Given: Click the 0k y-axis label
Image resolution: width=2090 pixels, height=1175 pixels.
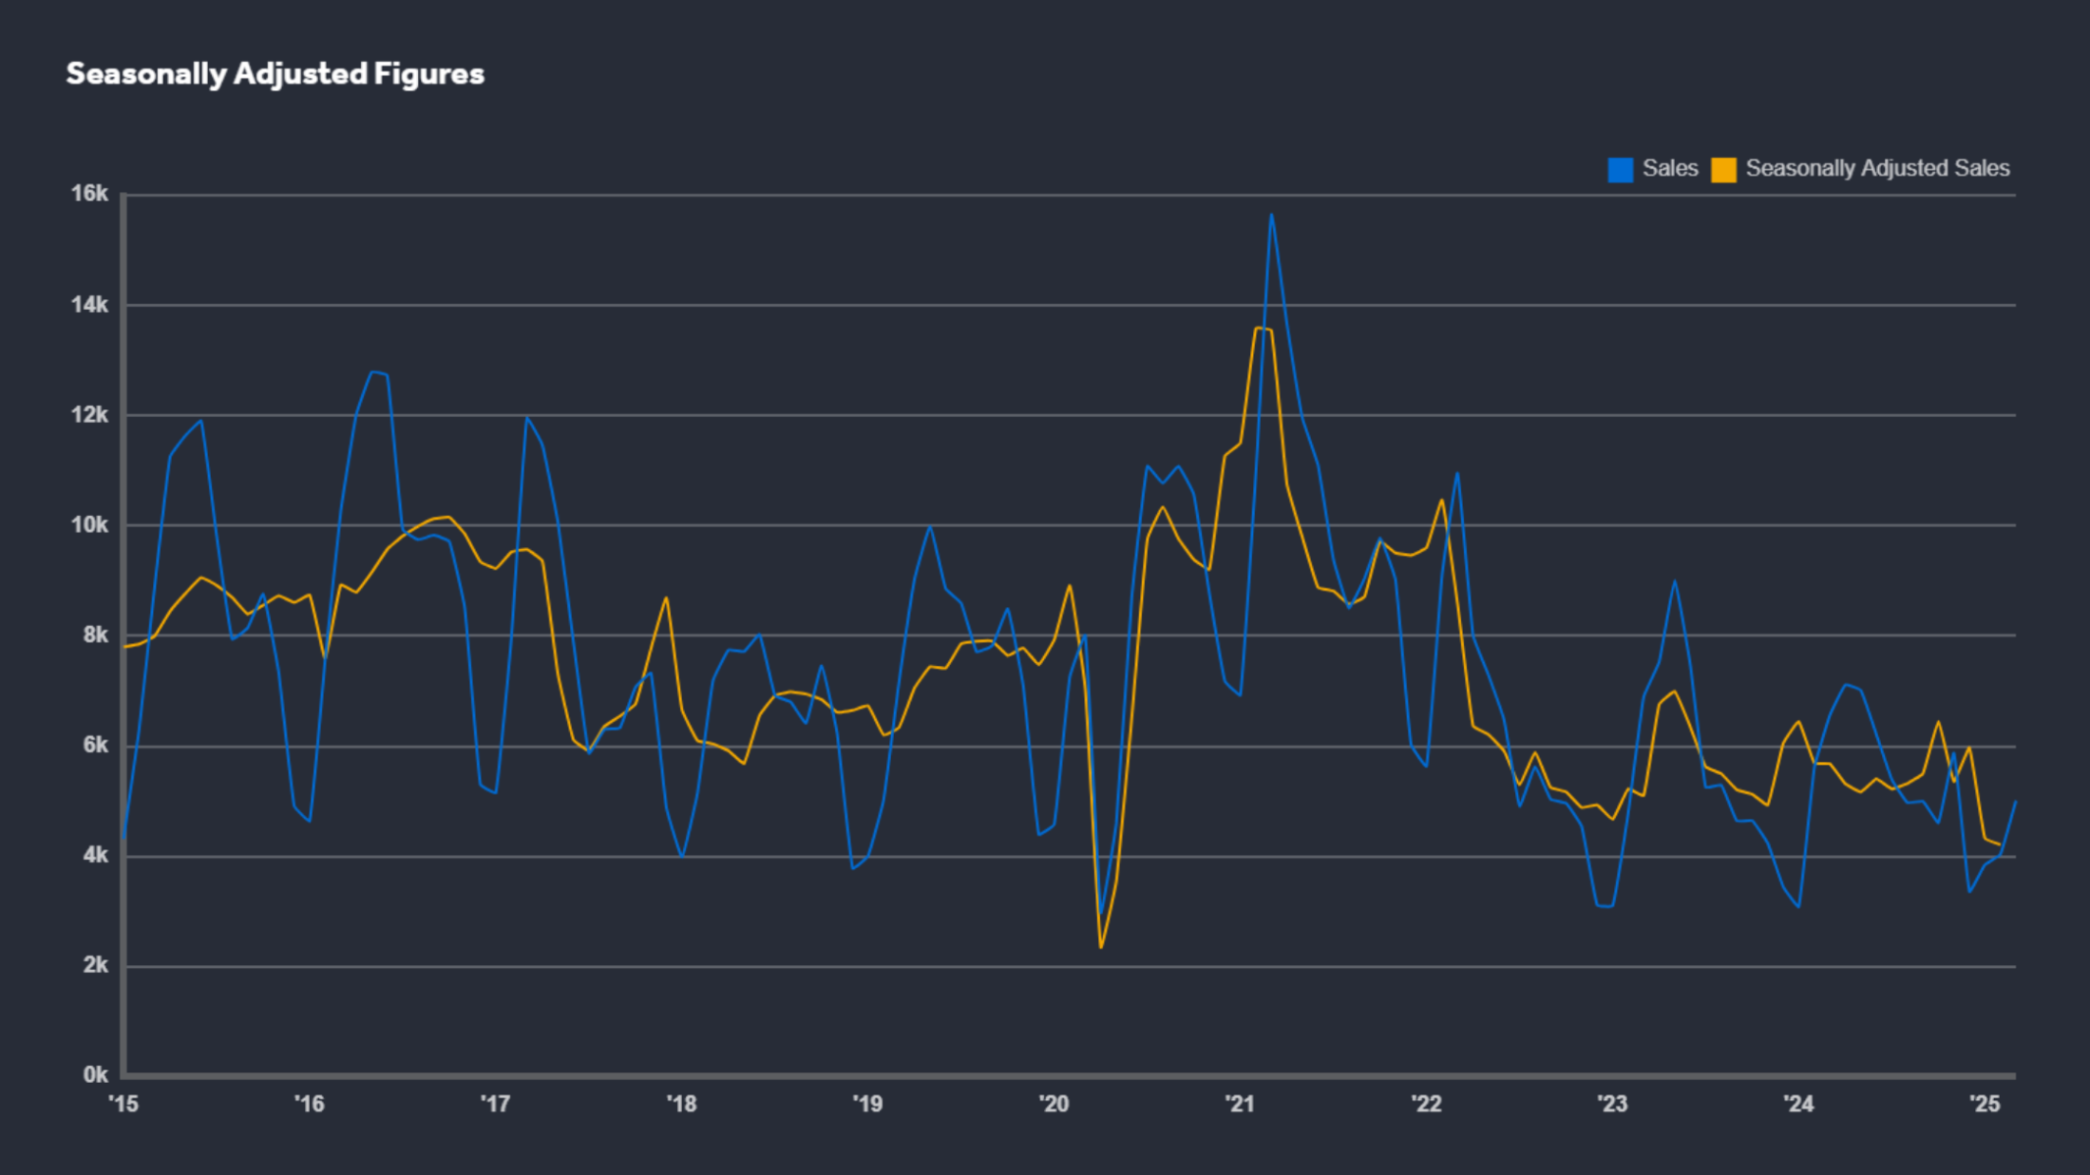Looking at the screenshot, I should click(x=95, y=1075).
